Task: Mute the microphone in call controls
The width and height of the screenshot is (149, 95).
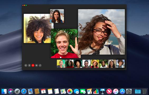Action: (x=29, y=65)
